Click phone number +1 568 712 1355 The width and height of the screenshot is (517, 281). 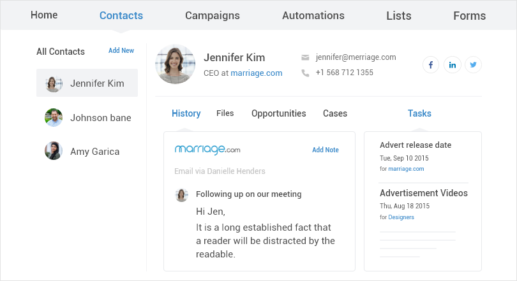pos(344,73)
